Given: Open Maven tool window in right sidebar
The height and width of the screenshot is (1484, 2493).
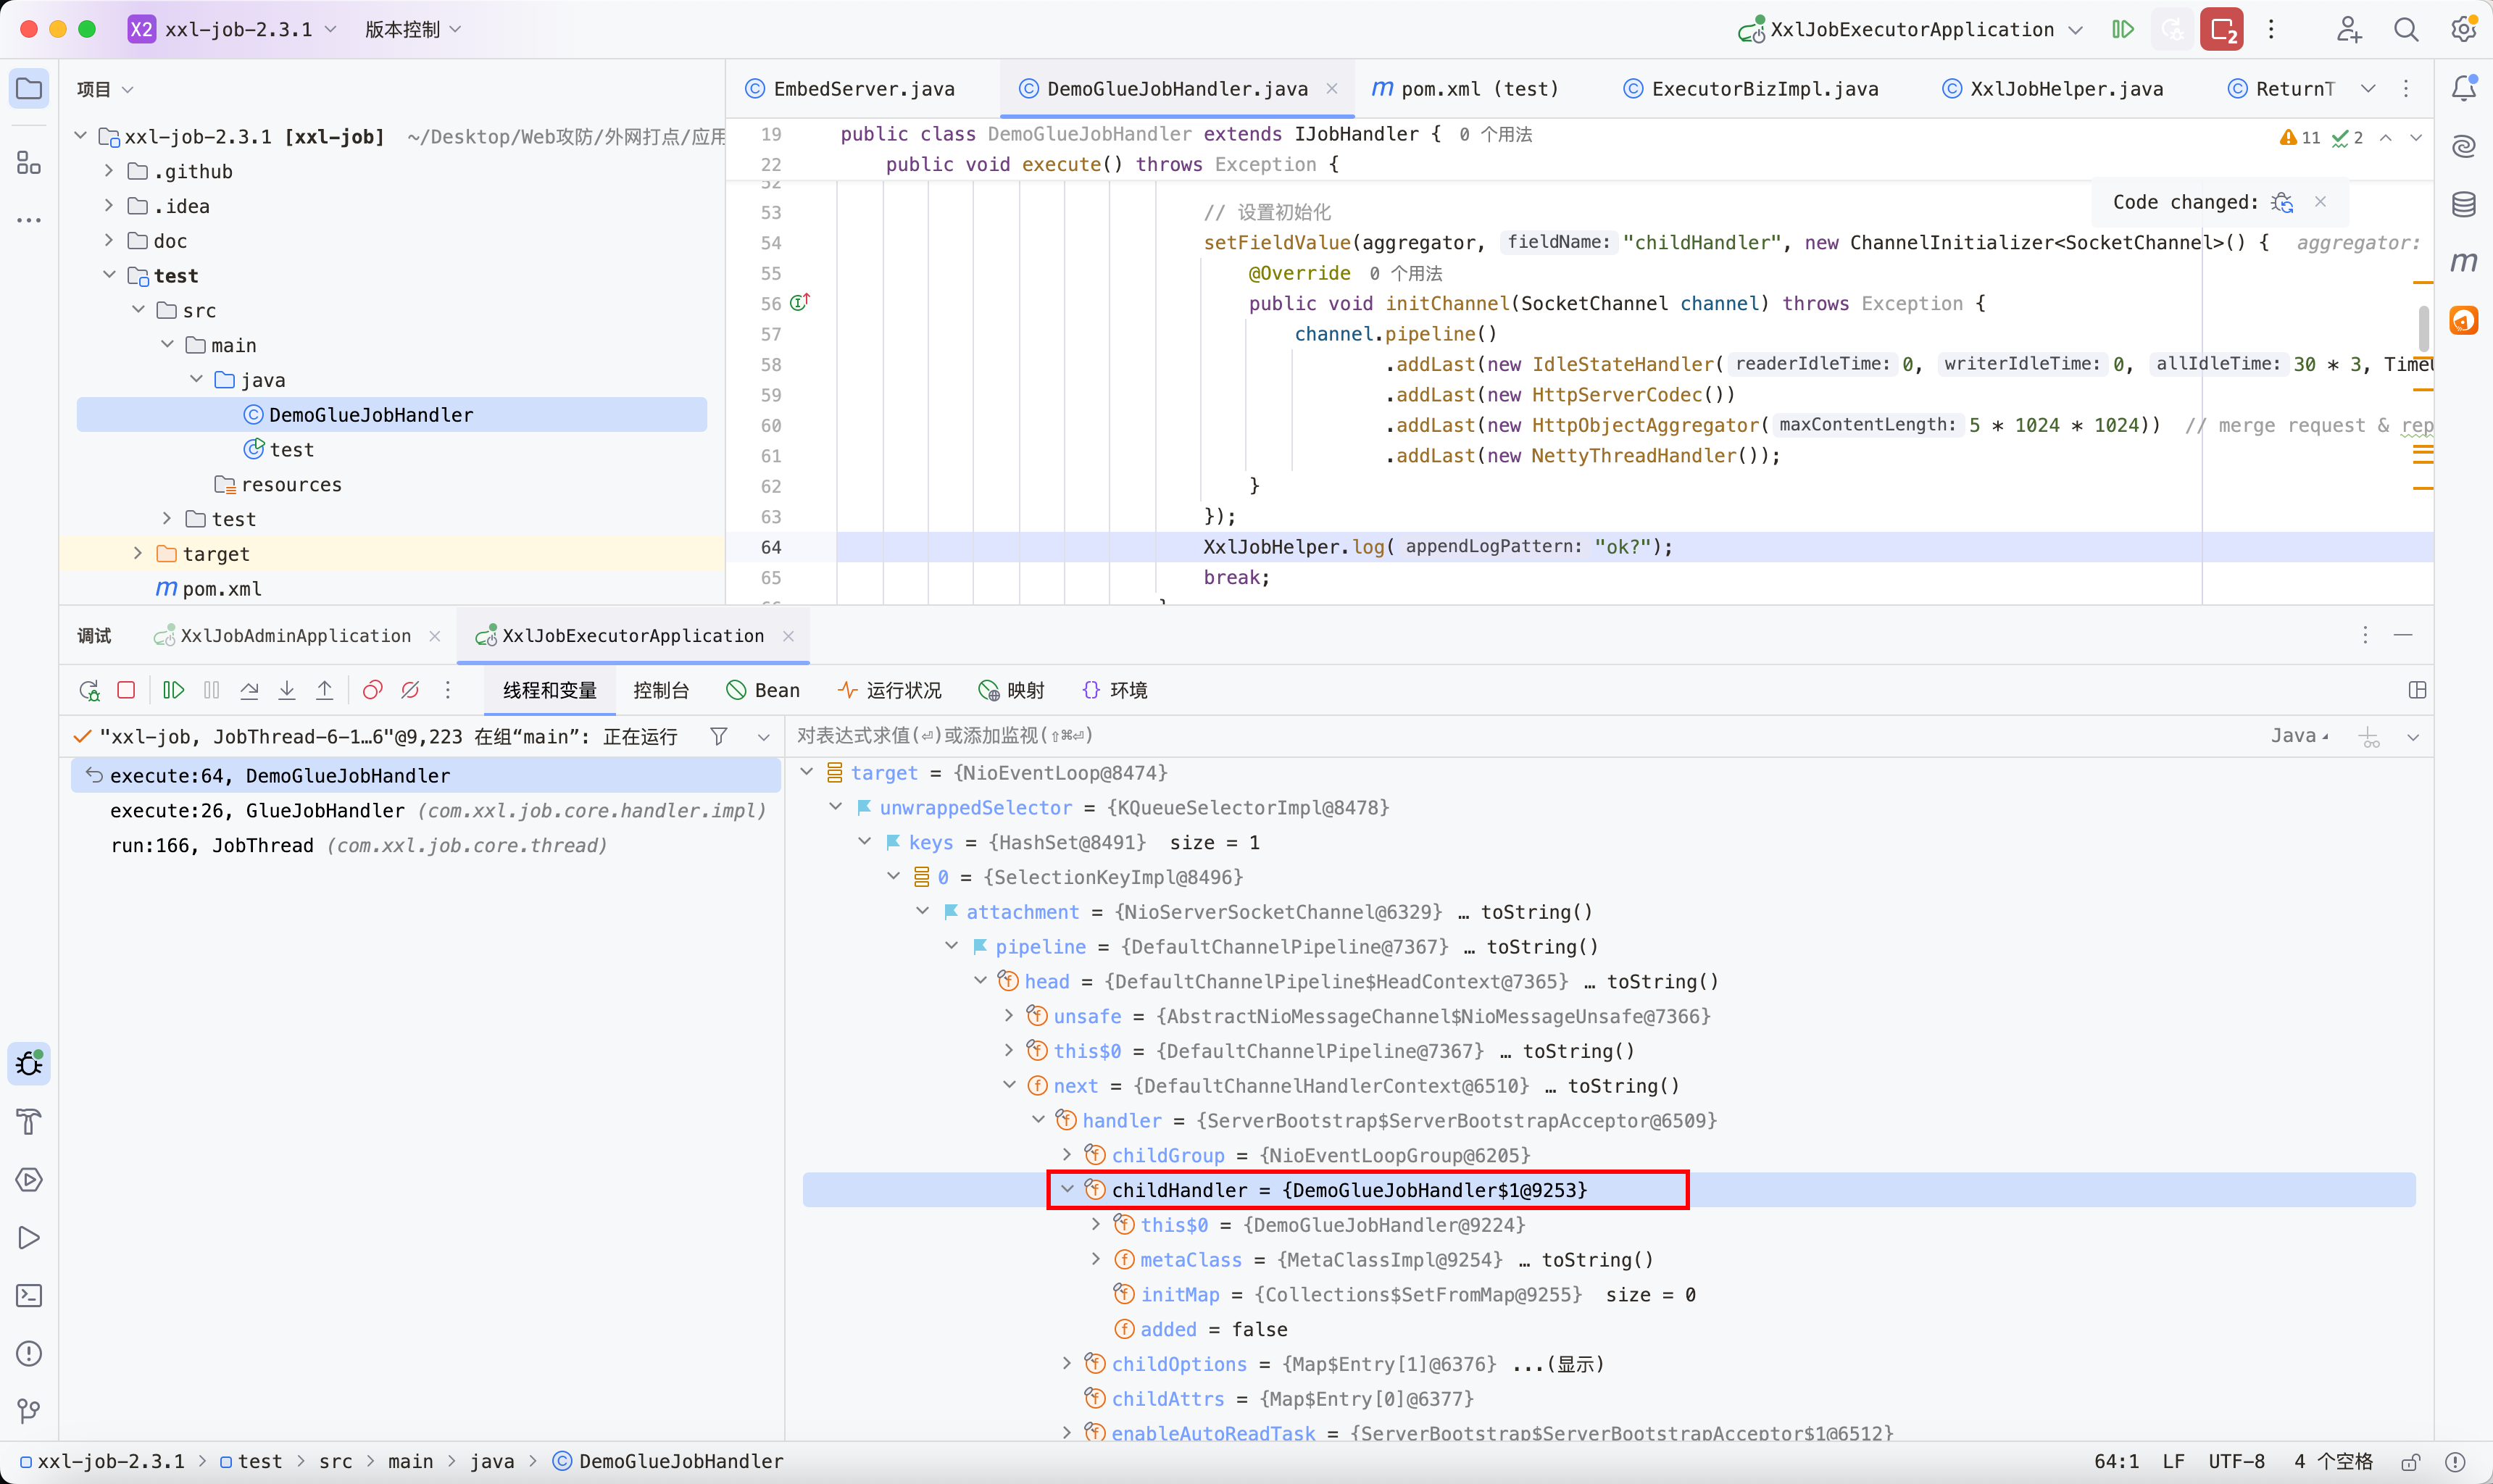Looking at the screenshot, I should click(x=2463, y=262).
